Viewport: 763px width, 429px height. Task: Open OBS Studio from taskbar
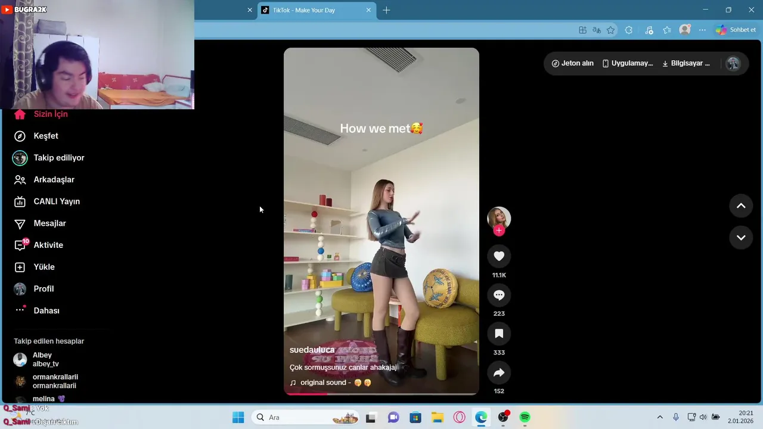coord(504,417)
